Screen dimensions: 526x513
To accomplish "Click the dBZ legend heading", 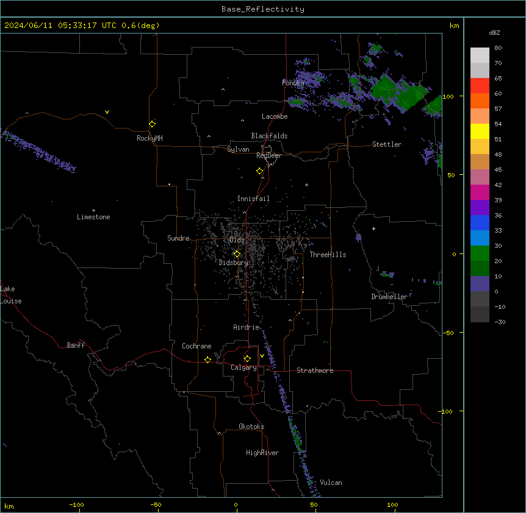I will point(494,32).
